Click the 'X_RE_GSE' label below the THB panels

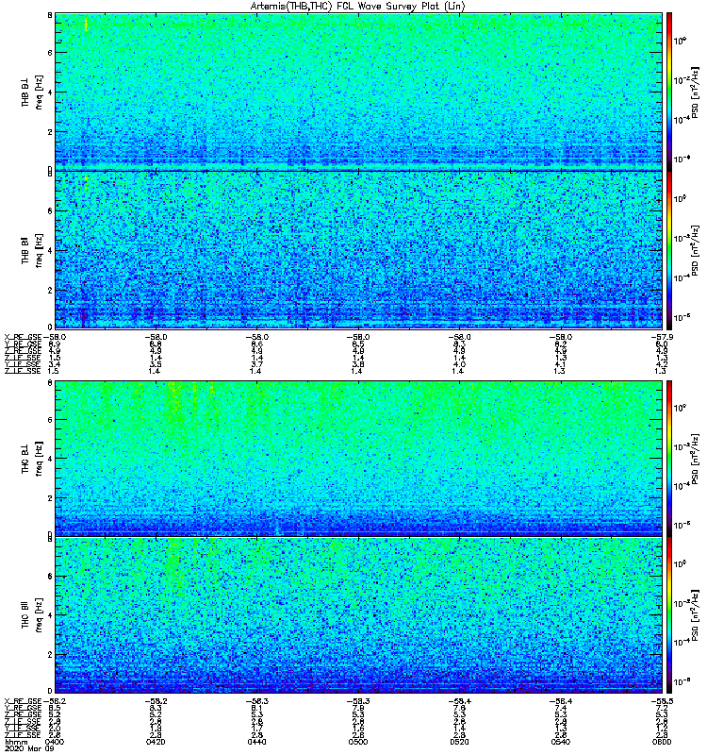tap(23, 337)
